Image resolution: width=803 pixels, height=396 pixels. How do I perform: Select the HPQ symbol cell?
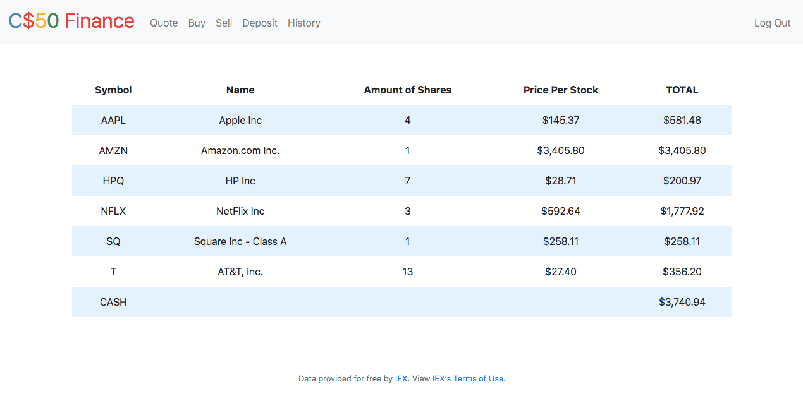(113, 181)
